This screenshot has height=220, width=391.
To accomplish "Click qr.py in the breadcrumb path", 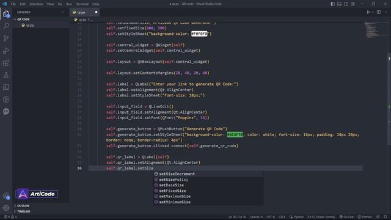I will pyautogui.click(x=82, y=20).
